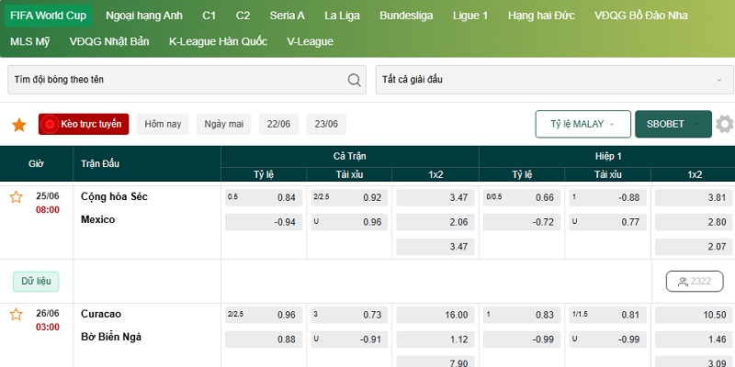This screenshot has width=735, height=367.
Task: Select first-half over odds -0.88
Action: 608,197
